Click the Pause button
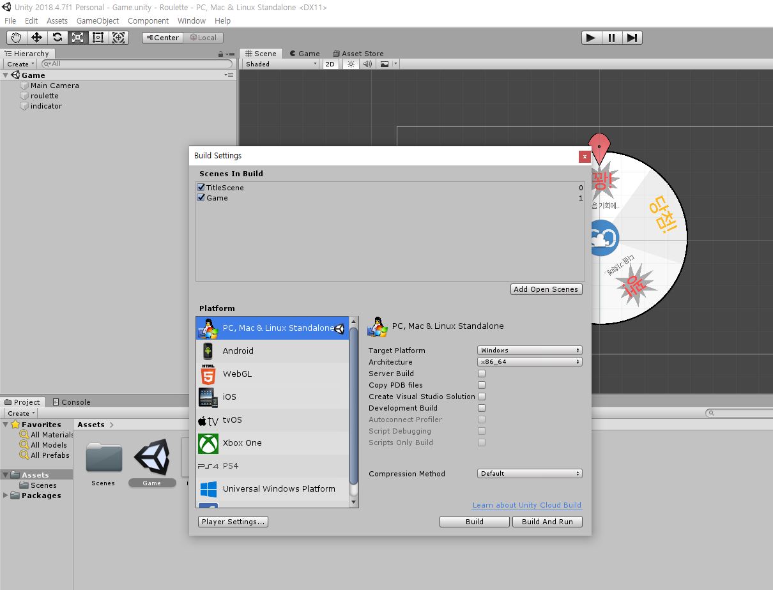Image resolution: width=773 pixels, height=590 pixels. pyautogui.click(x=611, y=38)
